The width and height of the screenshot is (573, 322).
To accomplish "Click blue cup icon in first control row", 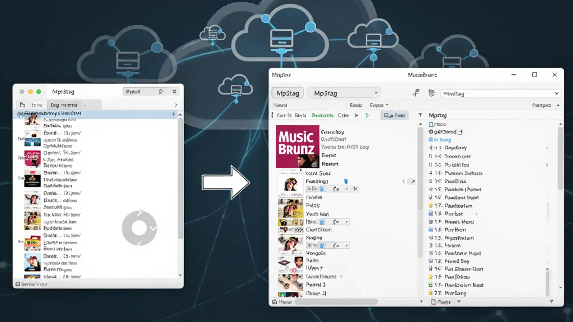I will point(322,189).
